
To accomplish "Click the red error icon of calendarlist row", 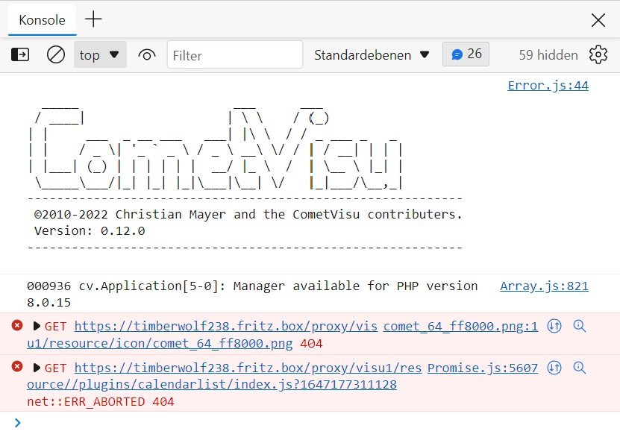I will [x=17, y=366].
